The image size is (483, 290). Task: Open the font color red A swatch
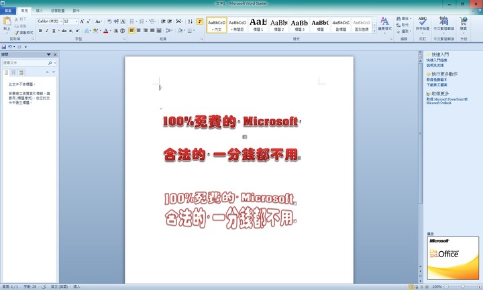[x=106, y=31]
